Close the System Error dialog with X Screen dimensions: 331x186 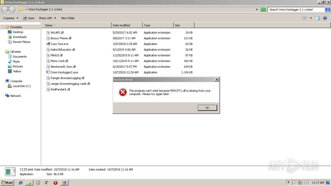pyautogui.click(x=217, y=80)
